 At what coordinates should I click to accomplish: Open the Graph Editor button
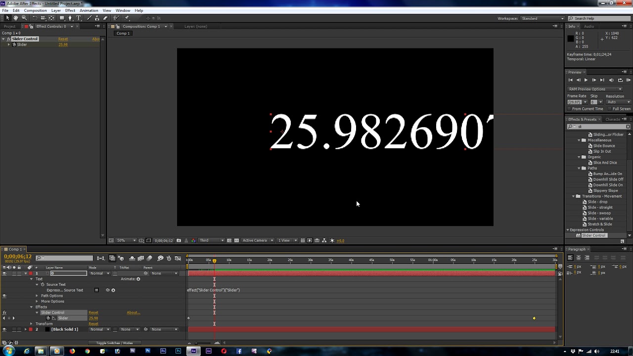pyautogui.click(x=178, y=258)
